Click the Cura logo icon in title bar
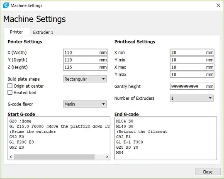224x179 pixels. 6,5
